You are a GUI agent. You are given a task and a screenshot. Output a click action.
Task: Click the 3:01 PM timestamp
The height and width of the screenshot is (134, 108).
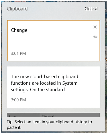pyautogui.click(x=18, y=53)
